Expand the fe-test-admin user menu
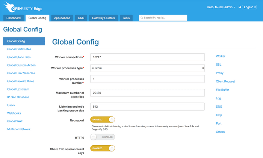The image size is (263, 158). pos(221,7)
